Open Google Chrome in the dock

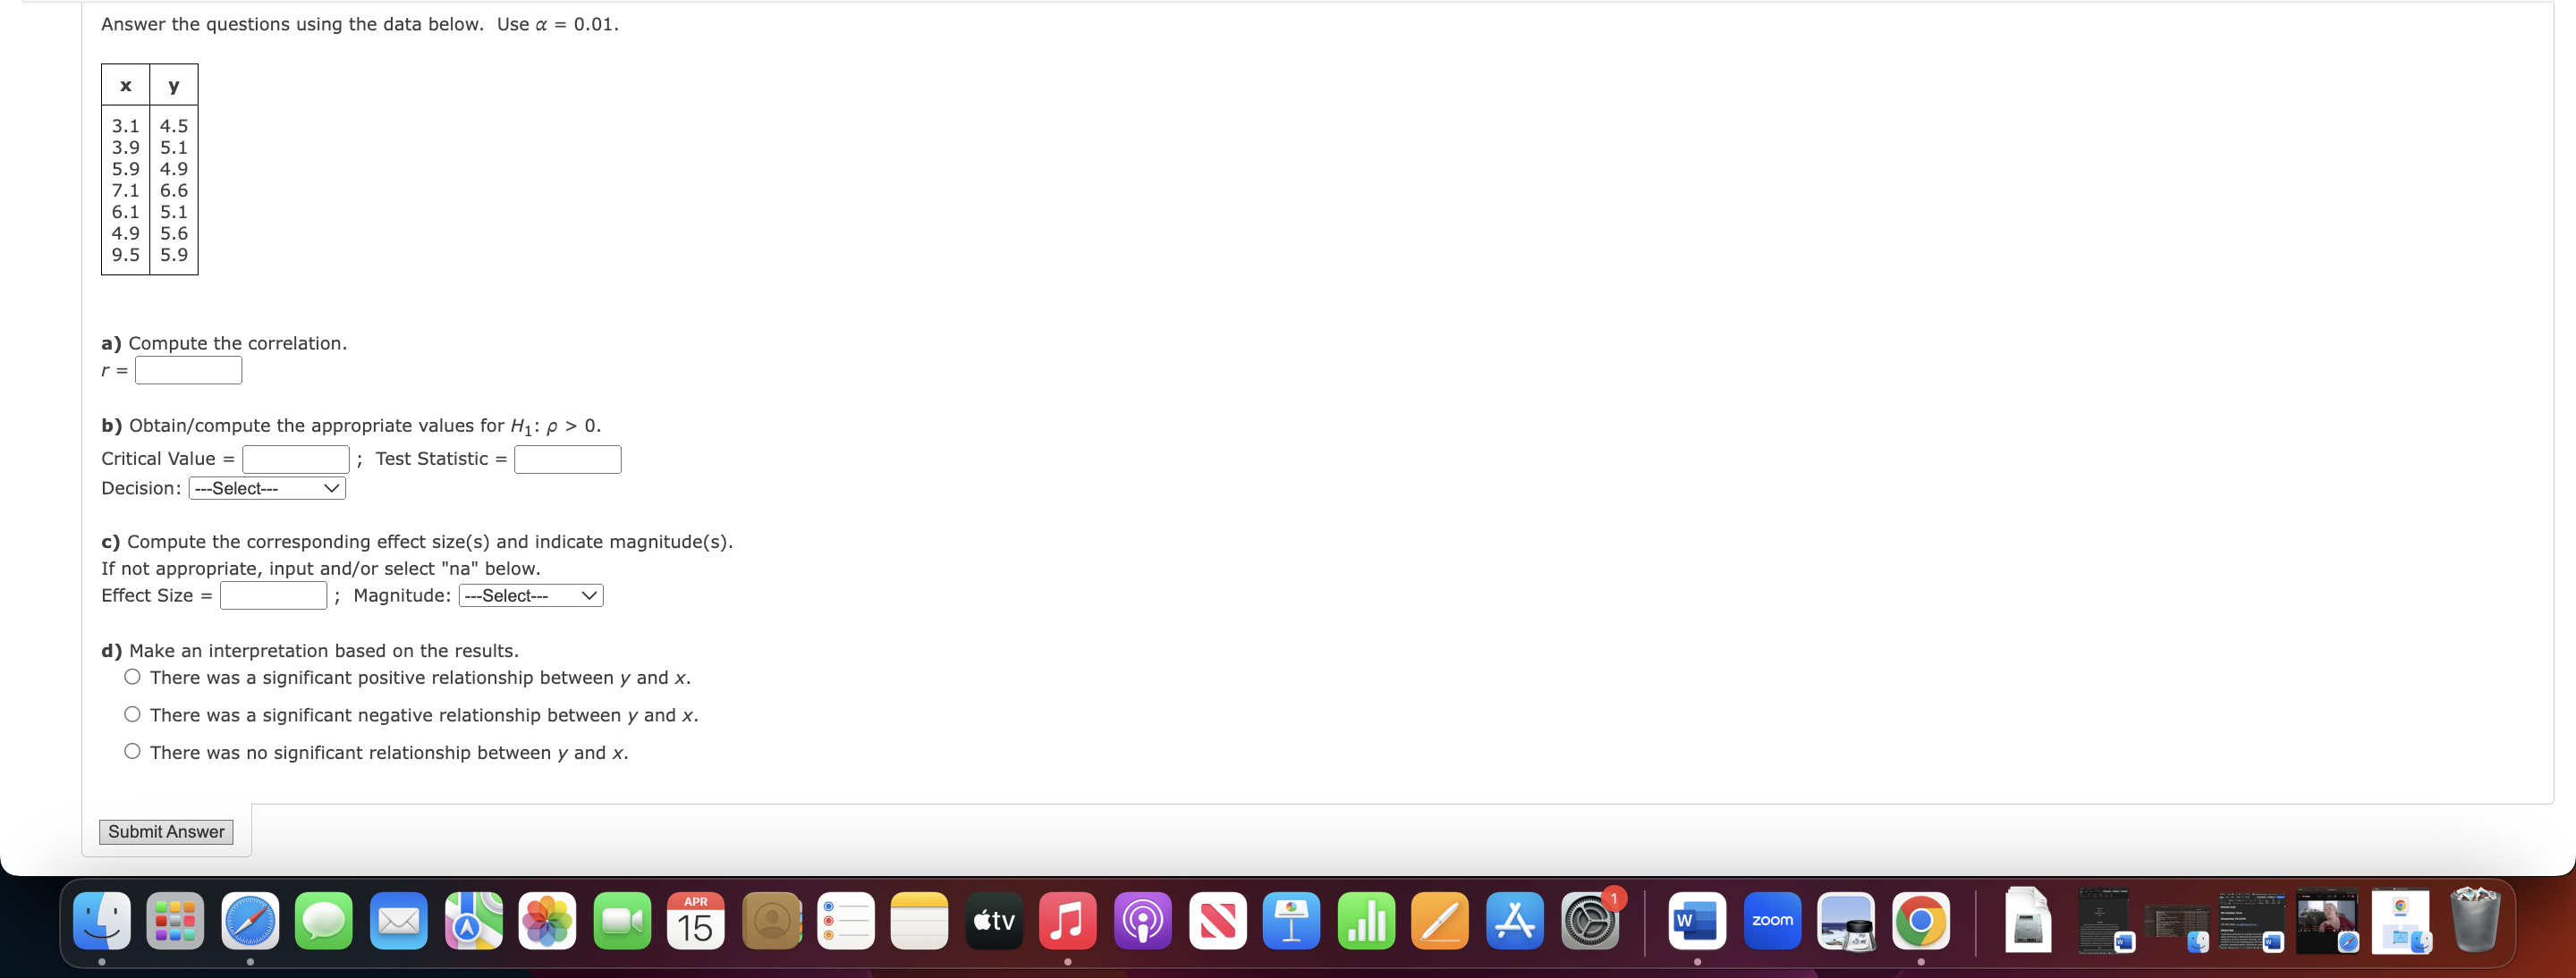1920,920
